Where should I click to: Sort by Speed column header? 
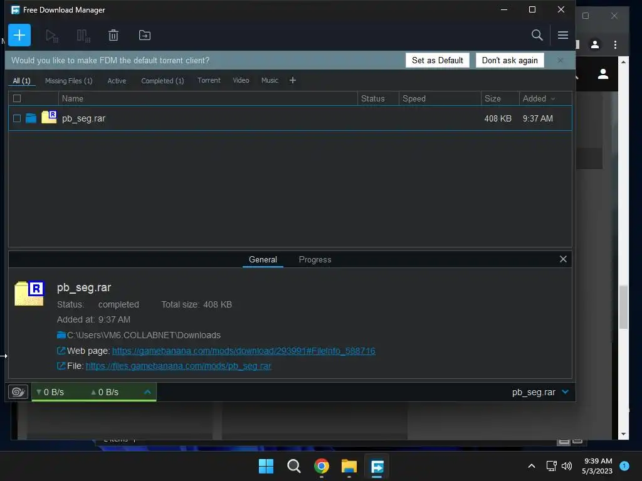439,98
